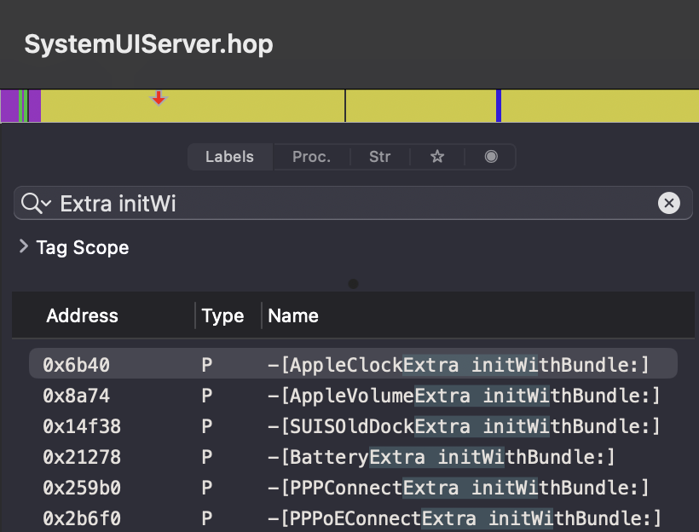Viewport: 699px width, 532px height.
Task: Click address 0x14f38
Action: coord(82,426)
